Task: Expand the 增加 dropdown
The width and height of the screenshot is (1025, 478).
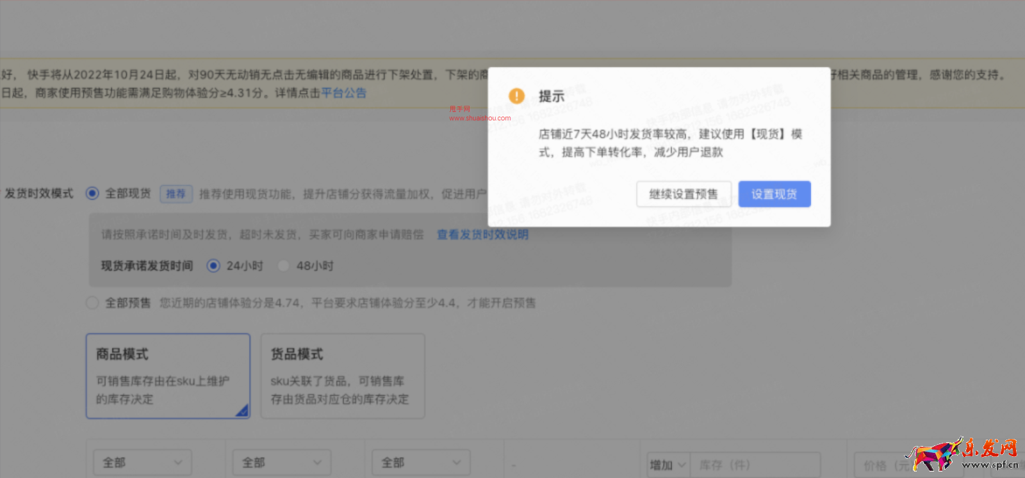Action: [x=669, y=465]
